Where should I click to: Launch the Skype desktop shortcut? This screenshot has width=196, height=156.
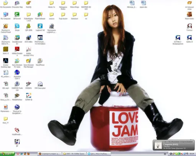pos(17,26)
